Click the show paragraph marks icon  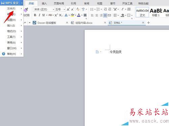click(x=123, y=9)
